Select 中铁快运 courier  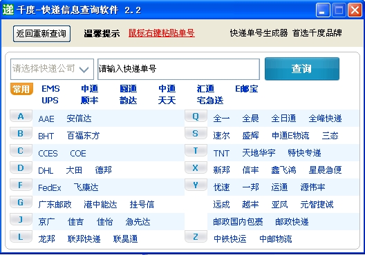(x=230, y=238)
